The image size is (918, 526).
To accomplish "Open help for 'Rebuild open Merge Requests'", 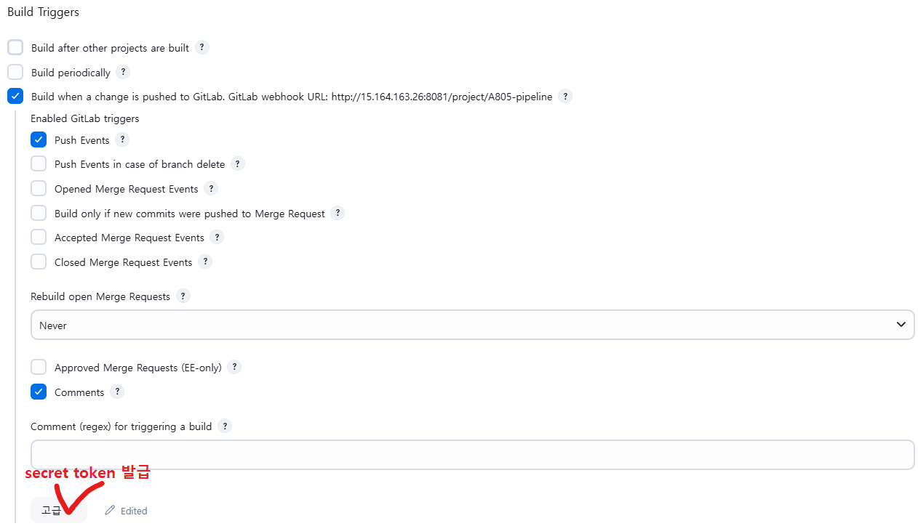I will pyautogui.click(x=183, y=296).
